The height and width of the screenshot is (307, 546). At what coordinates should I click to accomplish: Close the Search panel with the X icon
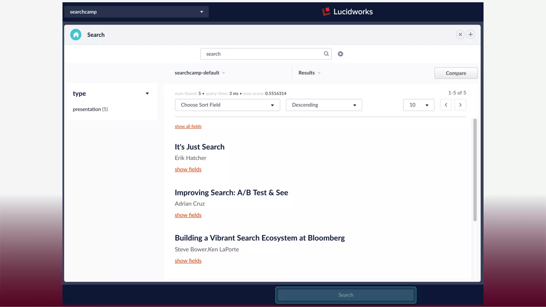click(x=460, y=35)
